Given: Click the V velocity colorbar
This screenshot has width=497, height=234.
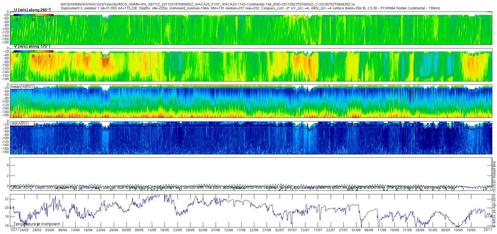Looking at the screenshot, I should (x=33, y=51).
